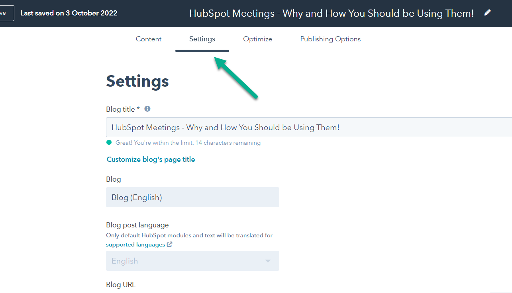Click the post title text in header
The width and height of the screenshot is (512, 293).
click(x=332, y=13)
